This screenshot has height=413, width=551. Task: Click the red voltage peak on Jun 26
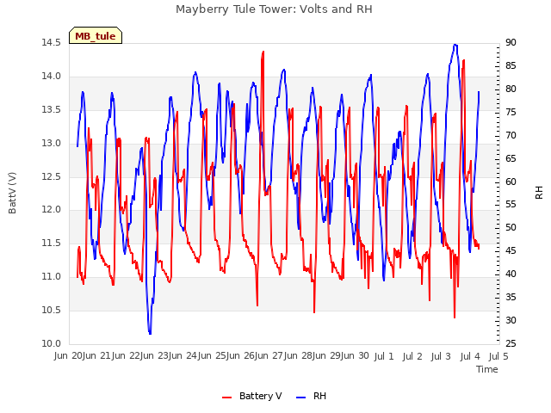(x=263, y=52)
